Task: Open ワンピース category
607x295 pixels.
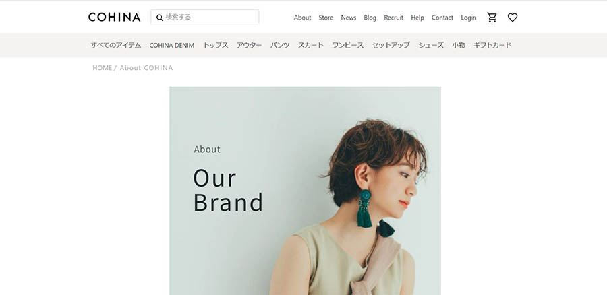Action: click(347, 45)
